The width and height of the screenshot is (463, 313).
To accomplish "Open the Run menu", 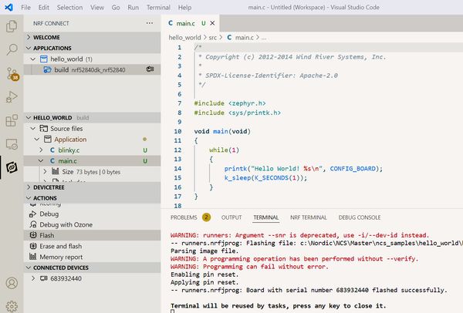I will (133, 8).
